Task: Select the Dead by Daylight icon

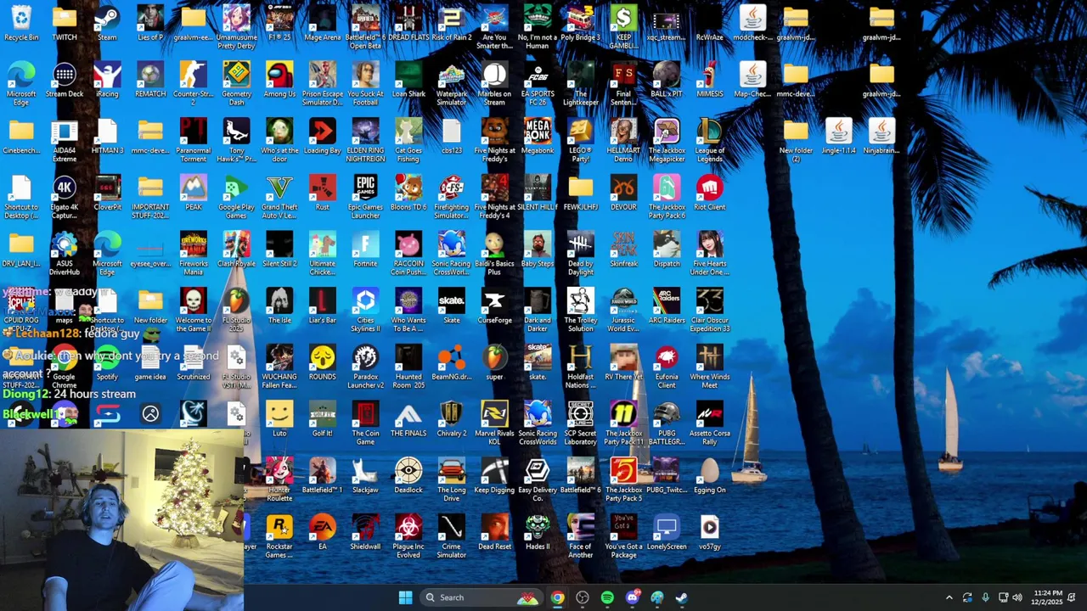Action: pyautogui.click(x=581, y=254)
